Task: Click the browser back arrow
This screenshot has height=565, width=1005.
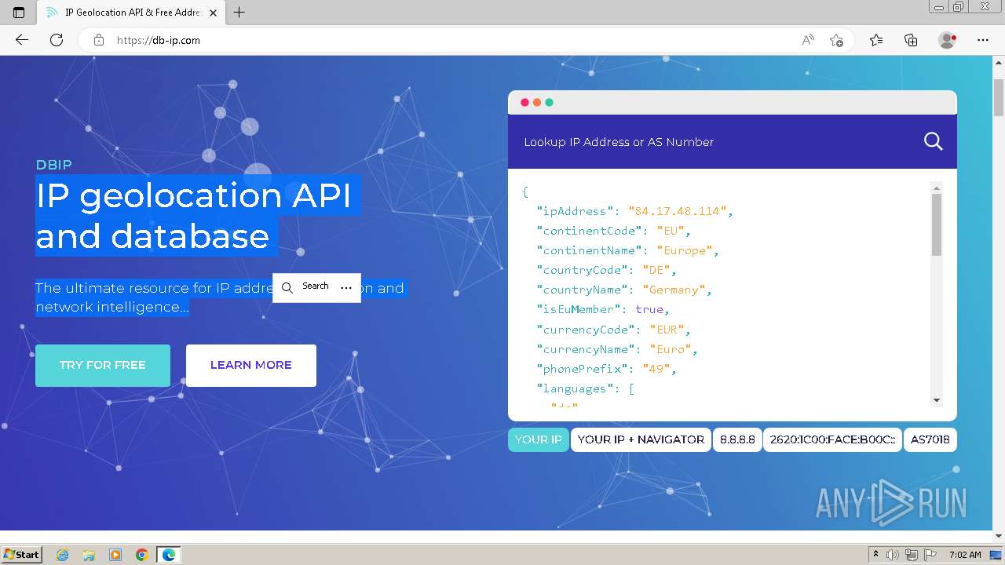Action: coord(22,40)
